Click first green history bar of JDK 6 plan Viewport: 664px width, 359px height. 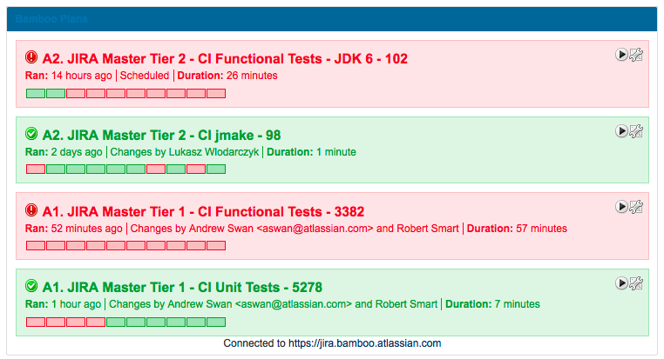click(x=36, y=93)
